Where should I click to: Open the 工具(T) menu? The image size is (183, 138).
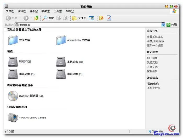tap(58, 11)
